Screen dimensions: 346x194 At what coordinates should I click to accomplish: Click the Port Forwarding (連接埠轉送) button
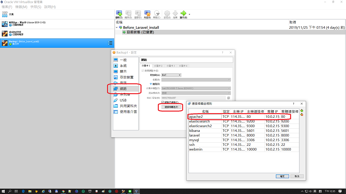tap(171, 107)
